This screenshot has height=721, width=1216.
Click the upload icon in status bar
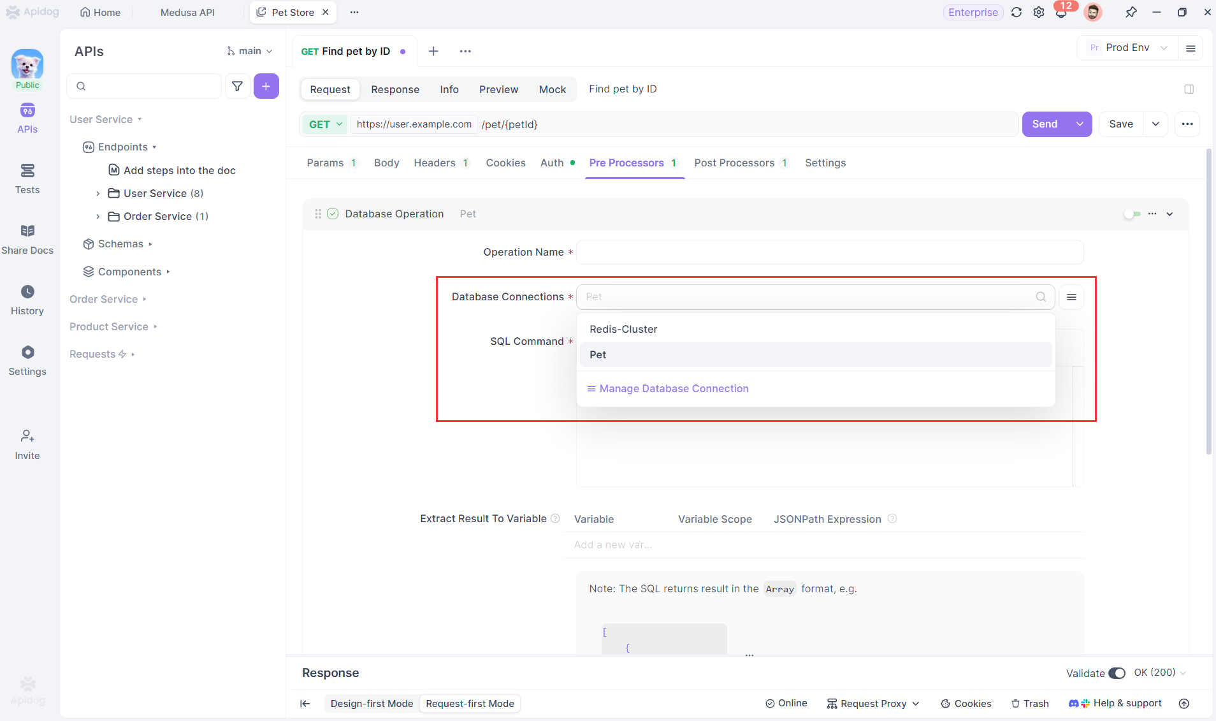[1184, 704]
